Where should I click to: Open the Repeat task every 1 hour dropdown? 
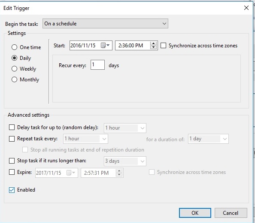pyautogui.click(x=85, y=139)
